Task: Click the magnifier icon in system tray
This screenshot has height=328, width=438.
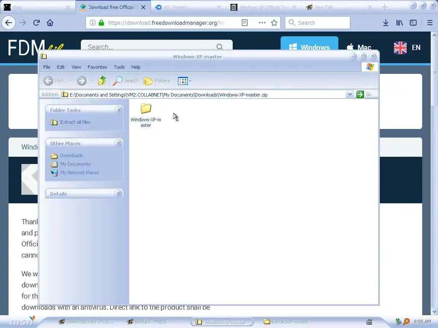Action: [406, 322]
